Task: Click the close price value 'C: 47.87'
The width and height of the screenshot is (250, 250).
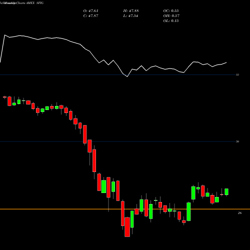Action: (x=90, y=16)
